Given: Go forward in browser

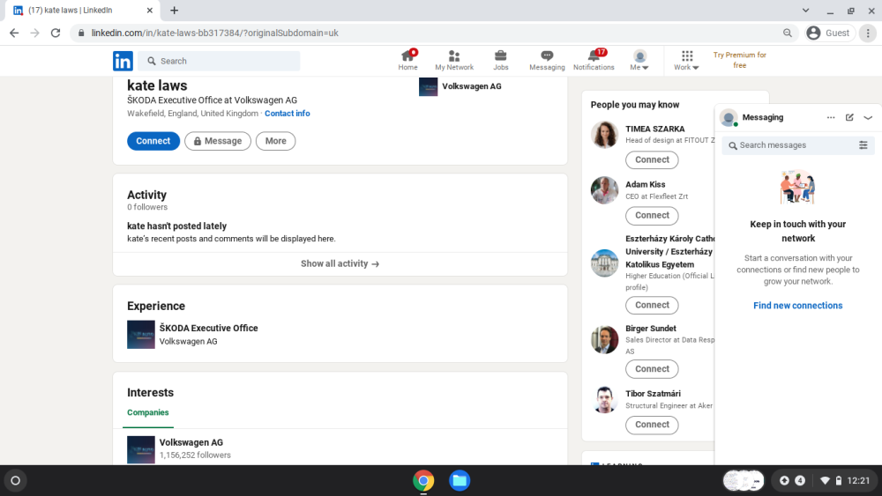Looking at the screenshot, I should [35, 33].
